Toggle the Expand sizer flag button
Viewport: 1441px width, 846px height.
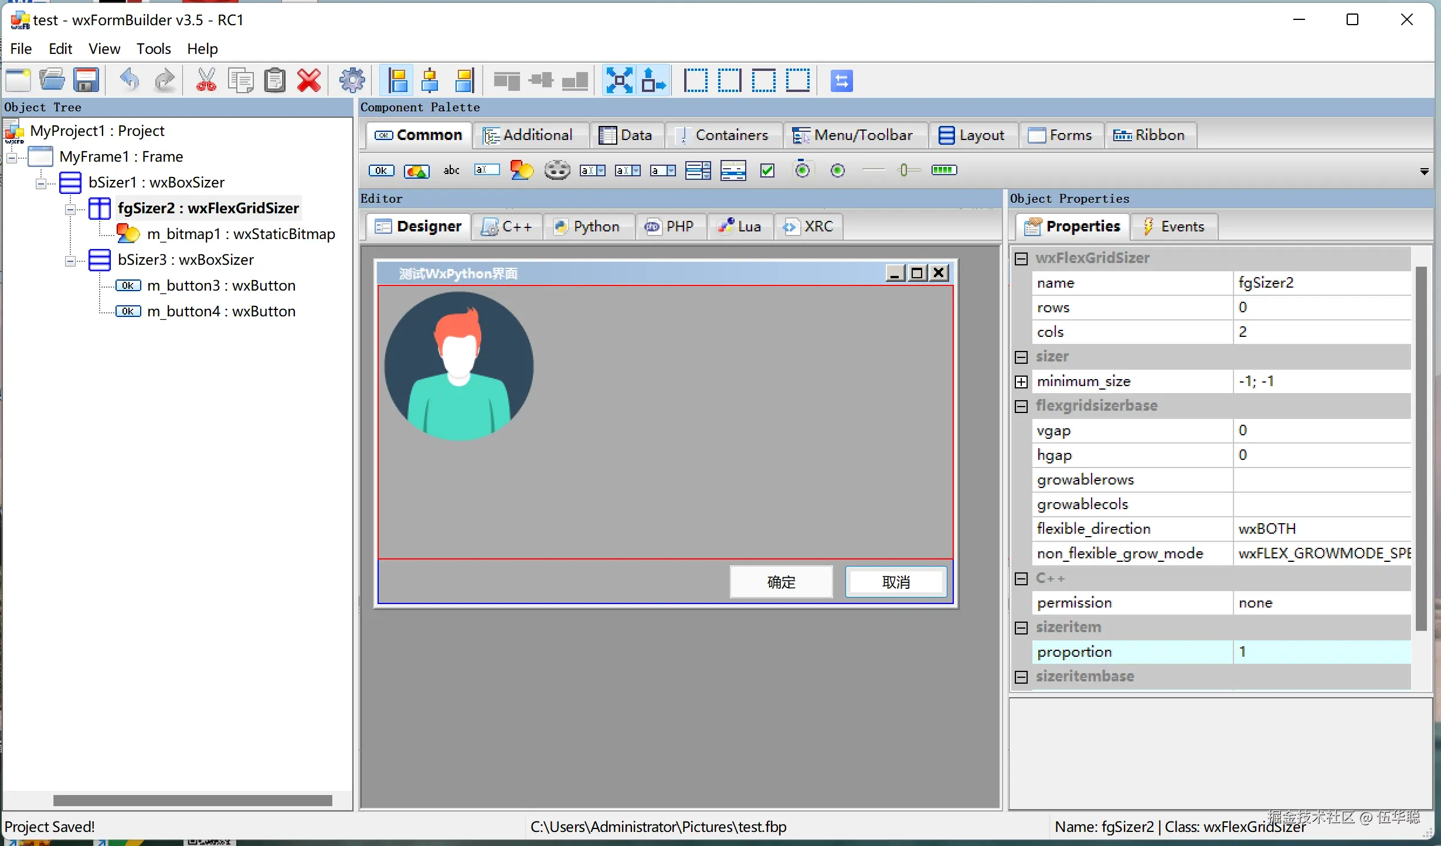click(619, 80)
